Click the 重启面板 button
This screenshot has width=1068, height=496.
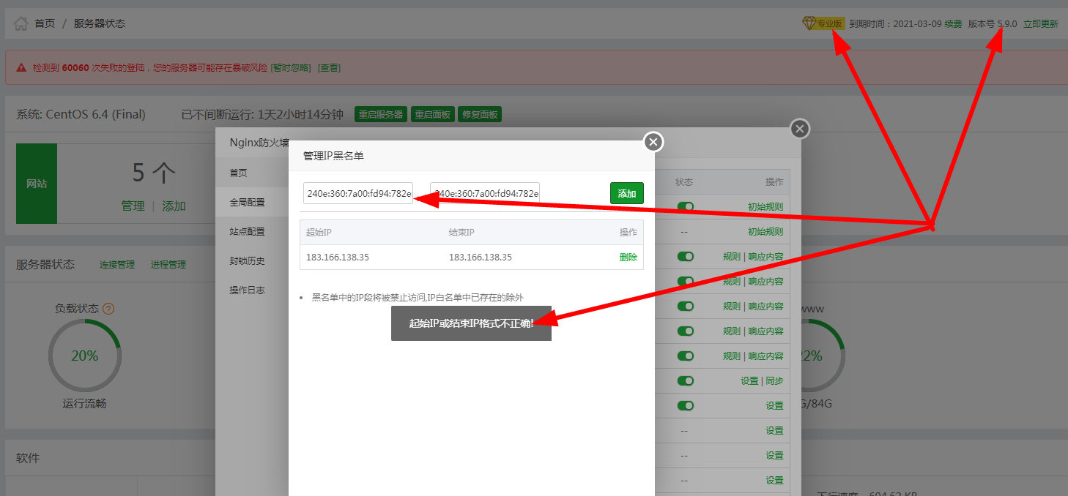(x=433, y=115)
